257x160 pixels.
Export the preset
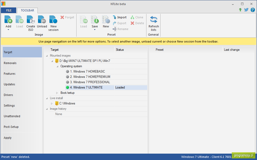click(120, 23)
